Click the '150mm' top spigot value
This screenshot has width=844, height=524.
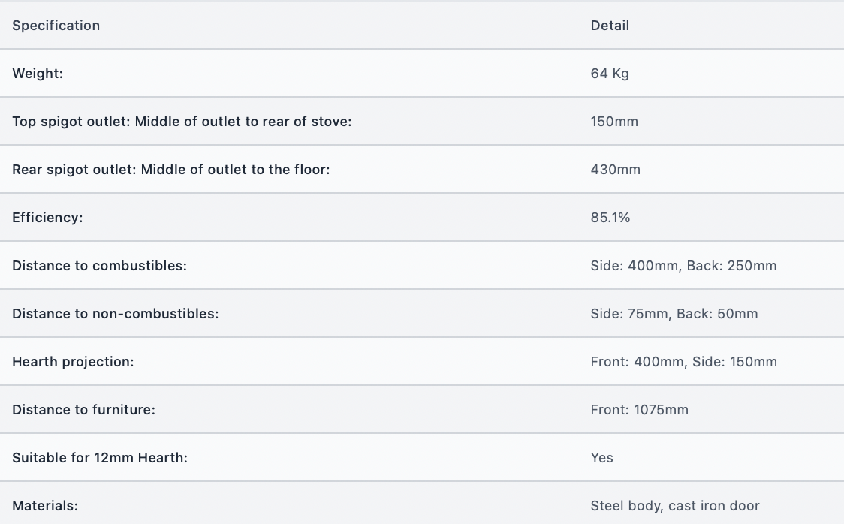614,122
